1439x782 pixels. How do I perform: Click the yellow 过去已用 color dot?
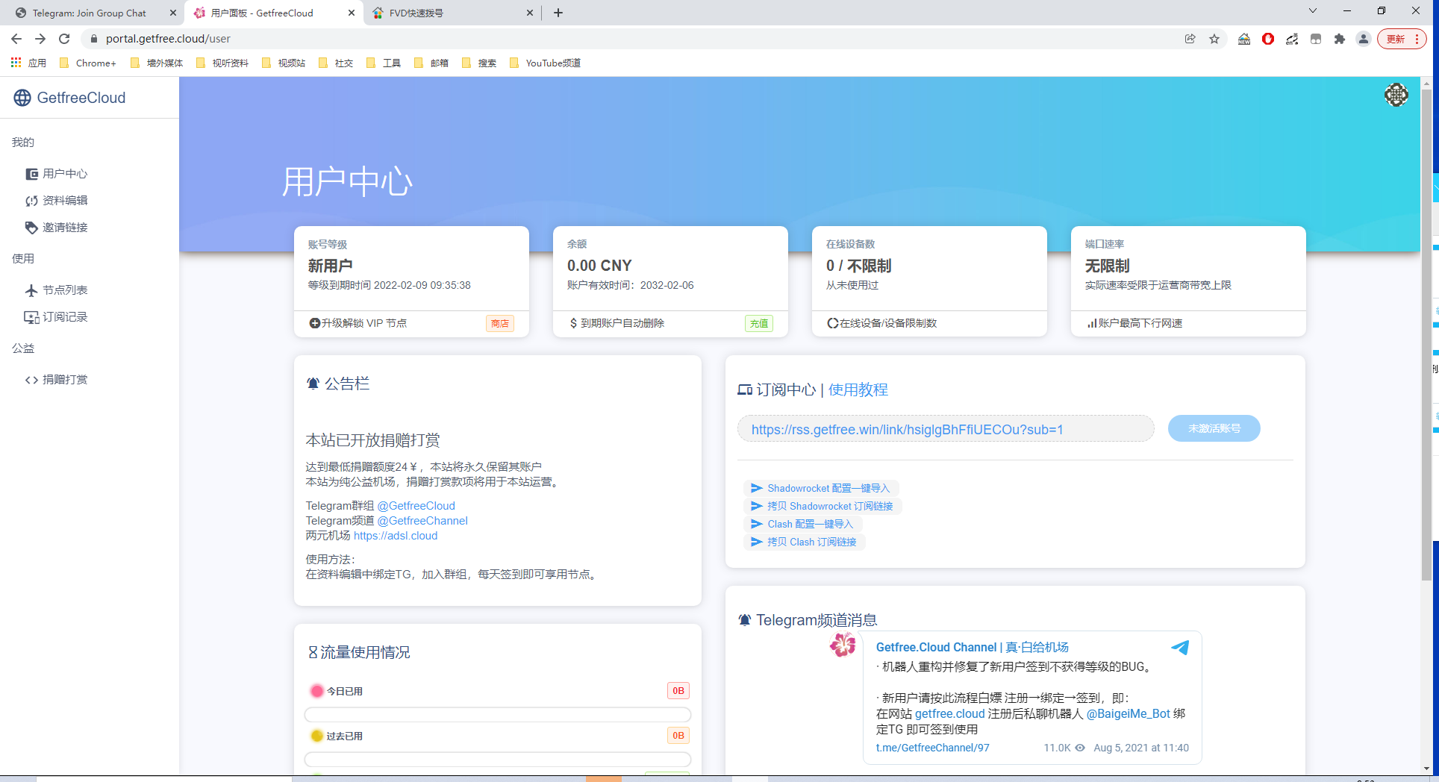click(316, 736)
